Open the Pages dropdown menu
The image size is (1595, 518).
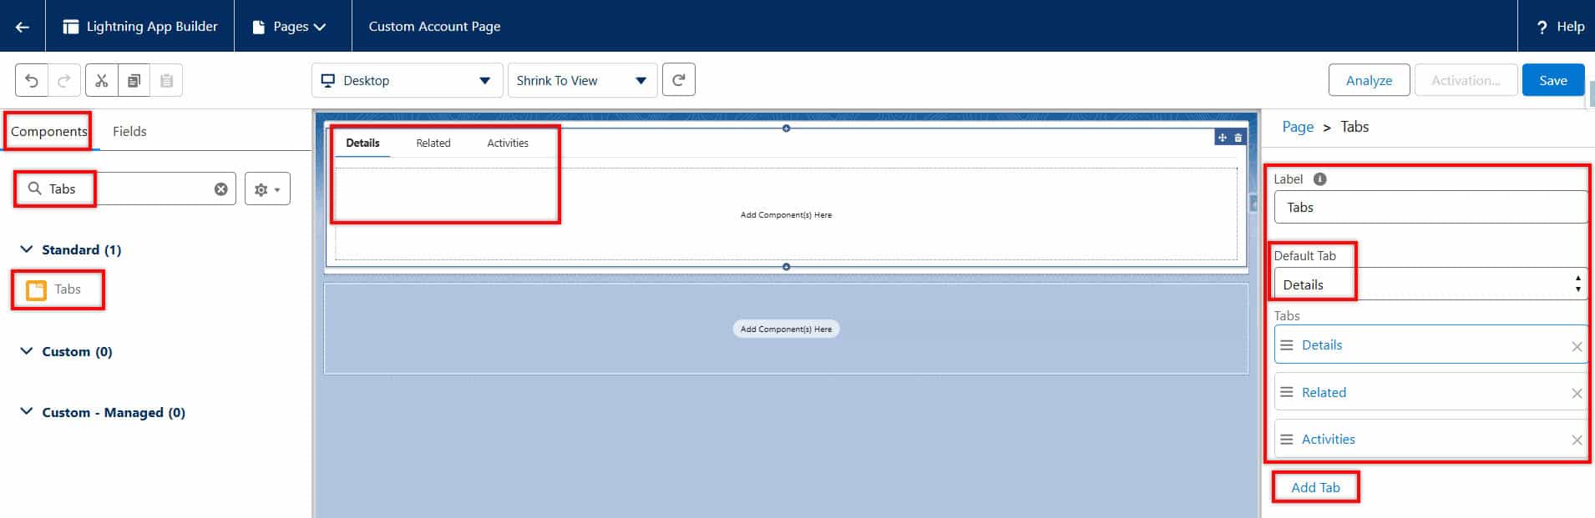click(x=291, y=27)
